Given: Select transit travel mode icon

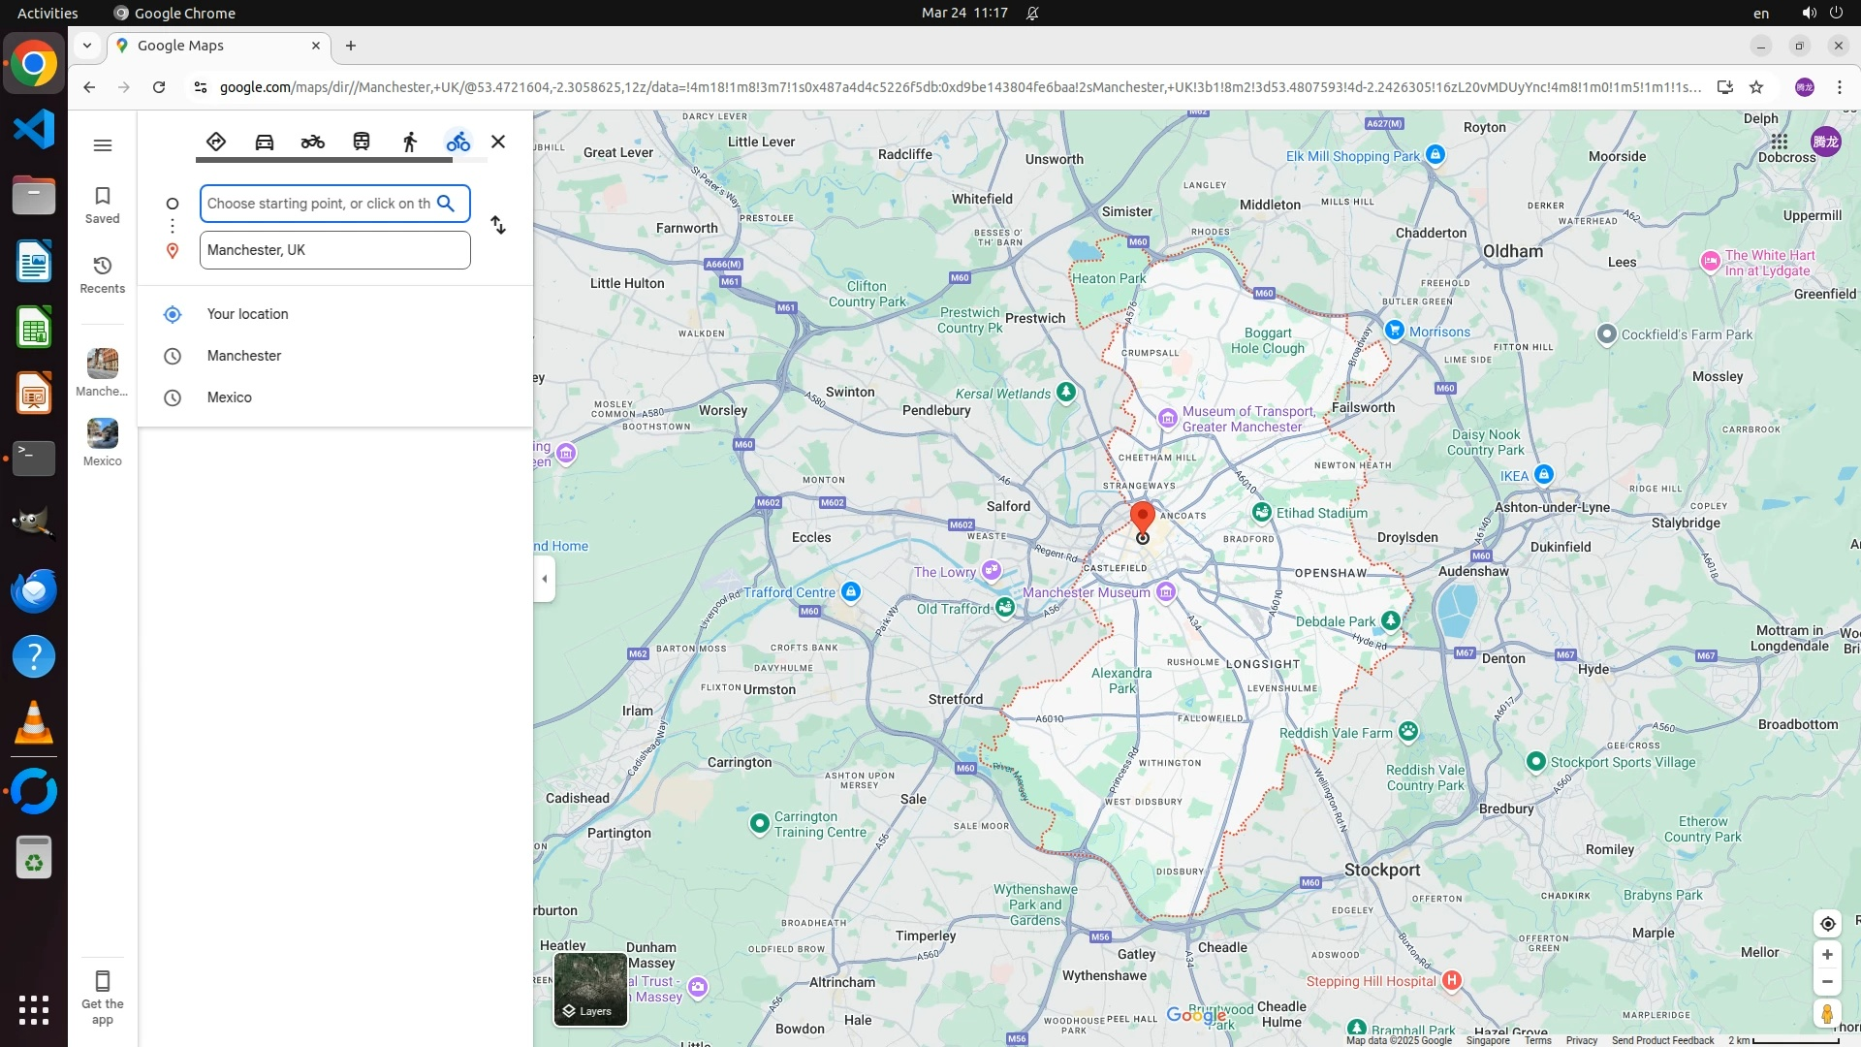Looking at the screenshot, I should [x=362, y=142].
